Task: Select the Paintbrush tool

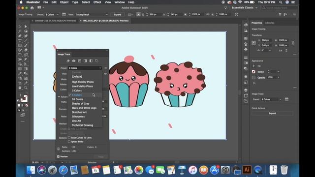Action: pyautogui.click(x=26, y=45)
